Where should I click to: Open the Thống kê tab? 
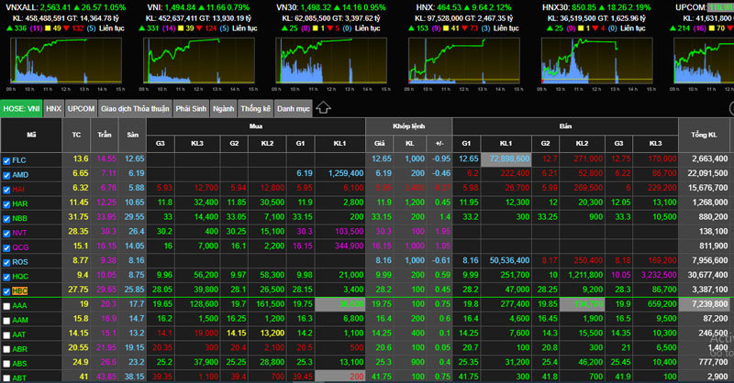pos(255,108)
